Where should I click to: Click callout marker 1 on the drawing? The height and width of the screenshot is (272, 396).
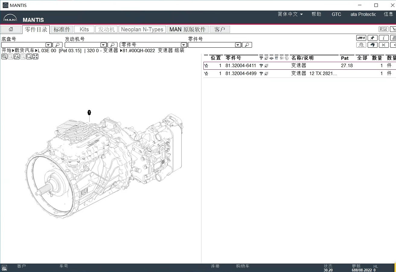pos(89,112)
